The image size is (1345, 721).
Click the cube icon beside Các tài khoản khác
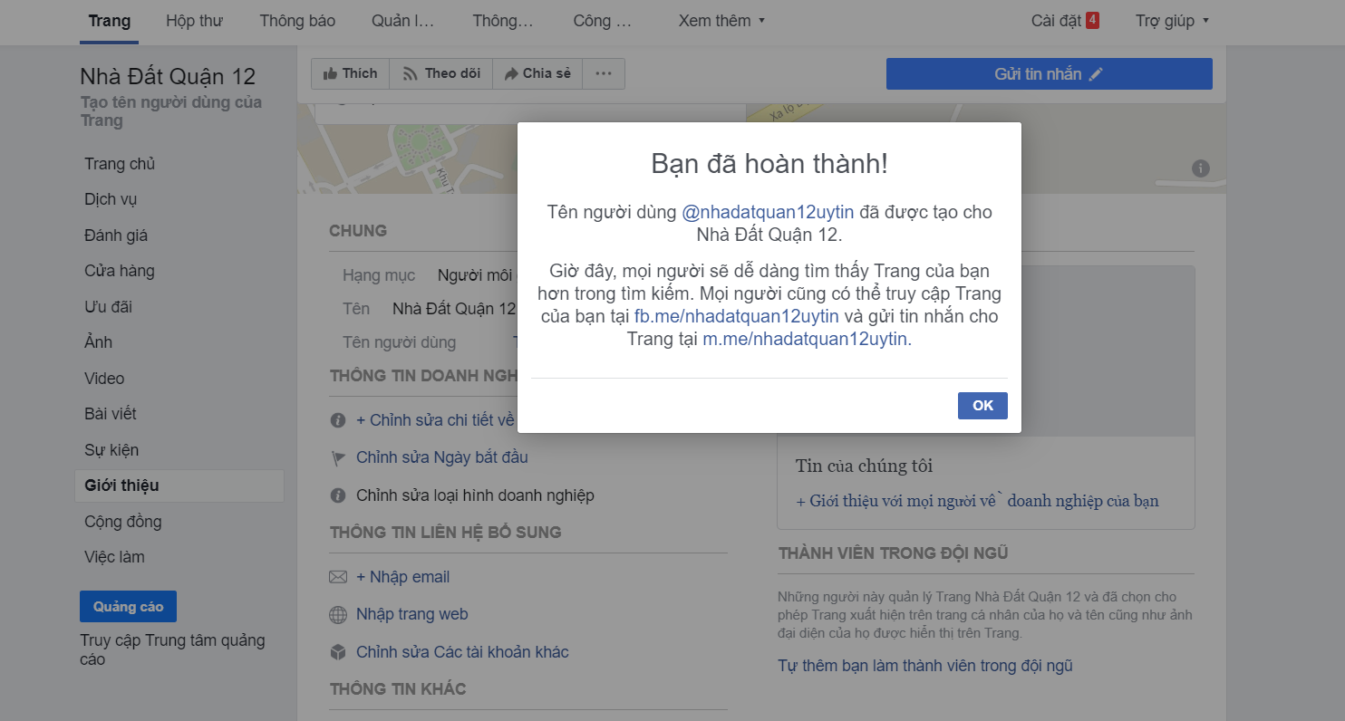coord(338,652)
